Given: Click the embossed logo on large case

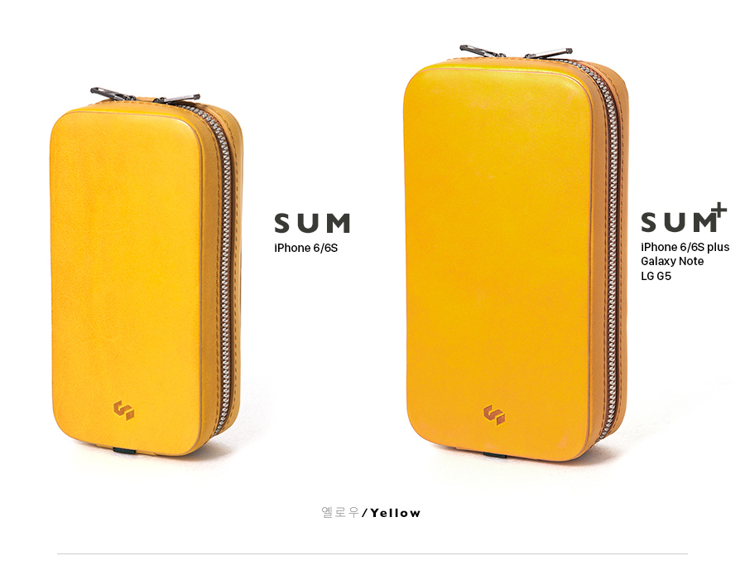Looking at the screenshot, I should [x=494, y=415].
